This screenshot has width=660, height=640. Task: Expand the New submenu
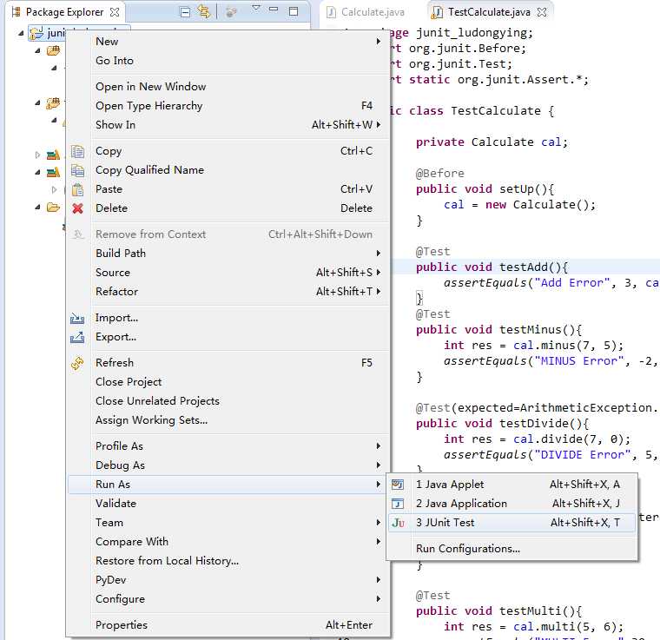pyautogui.click(x=228, y=41)
